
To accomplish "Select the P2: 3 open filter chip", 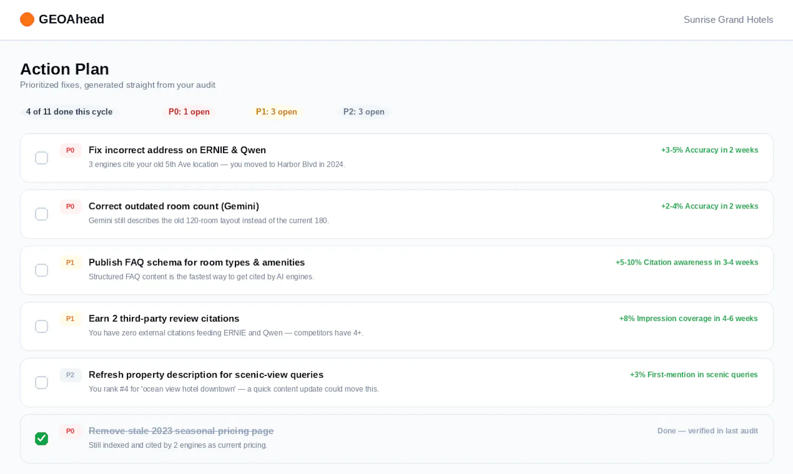I will 364,112.
